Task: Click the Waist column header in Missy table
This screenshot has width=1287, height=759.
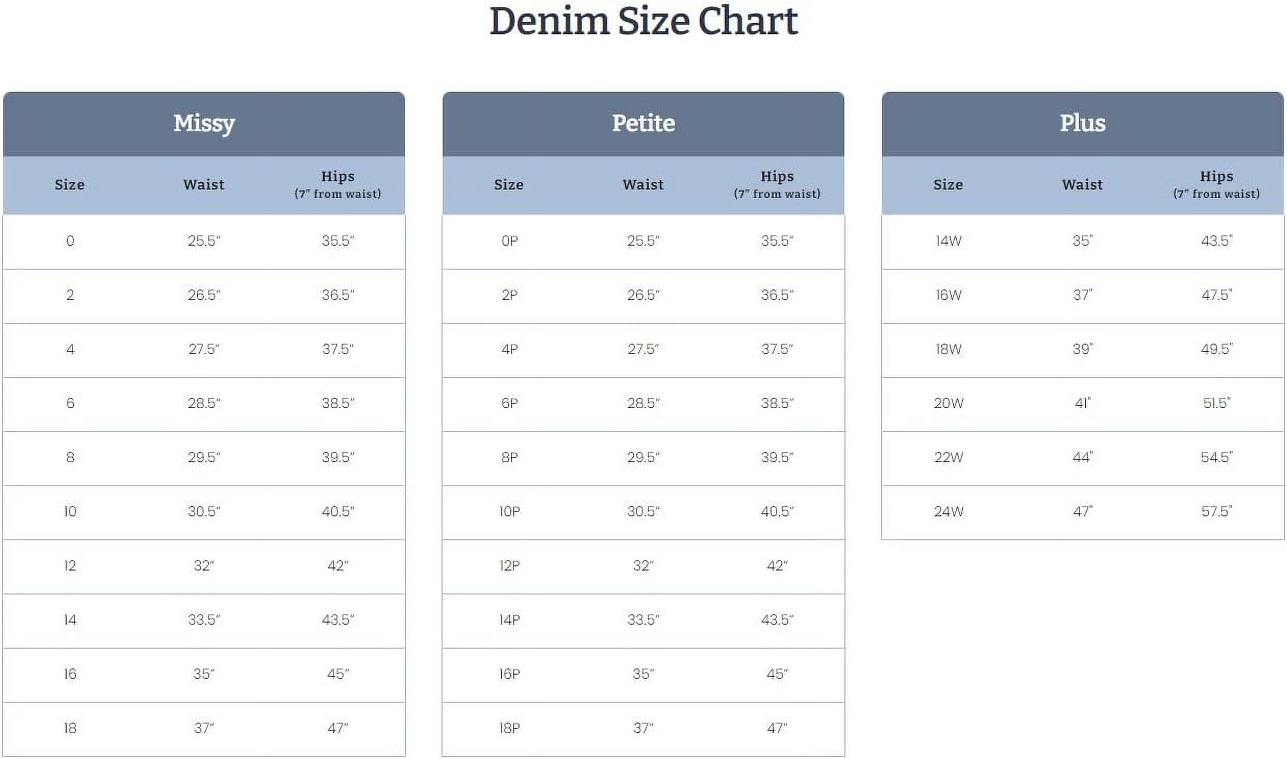Action: [204, 185]
